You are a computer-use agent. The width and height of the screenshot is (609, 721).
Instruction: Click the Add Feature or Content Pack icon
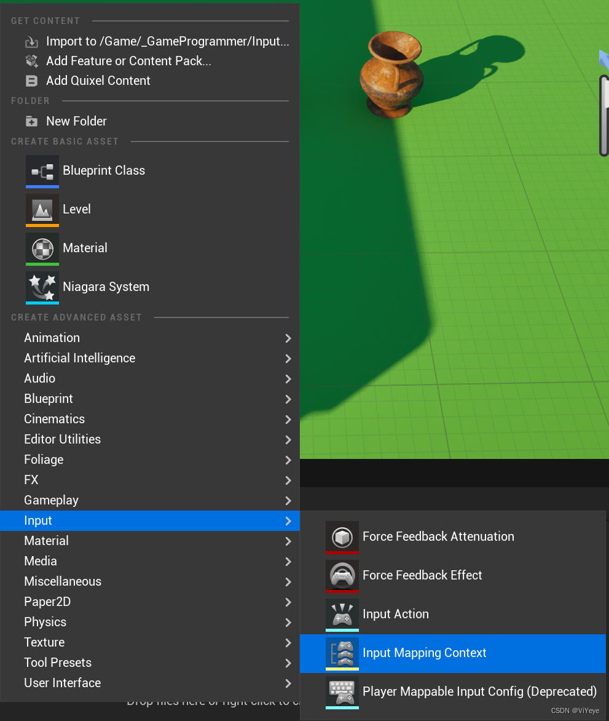tap(31, 61)
